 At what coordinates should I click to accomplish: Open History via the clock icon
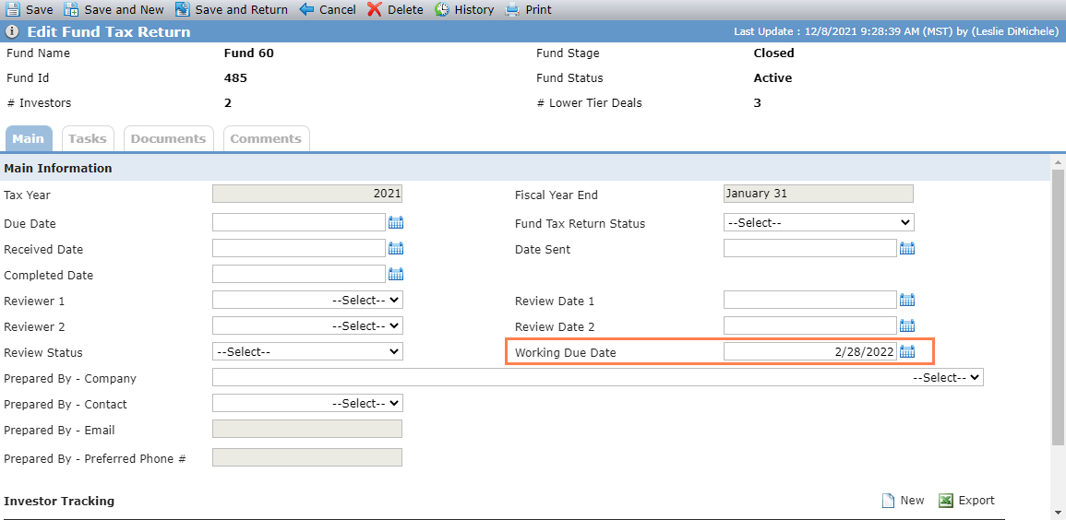pos(442,9)
